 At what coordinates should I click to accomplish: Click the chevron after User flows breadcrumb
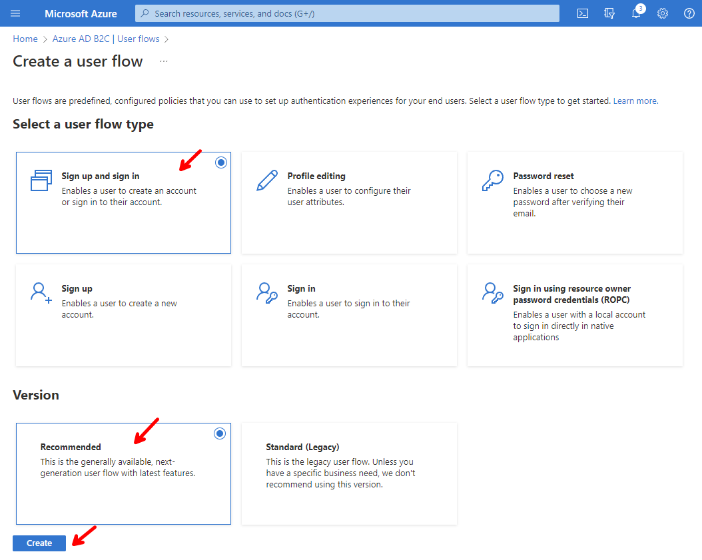click(166, 39)
